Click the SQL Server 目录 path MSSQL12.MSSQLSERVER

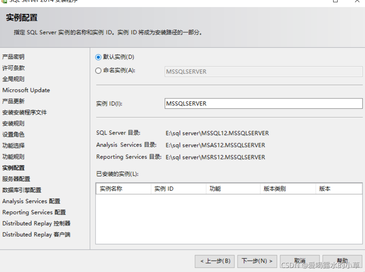click(217, 133)
